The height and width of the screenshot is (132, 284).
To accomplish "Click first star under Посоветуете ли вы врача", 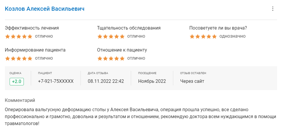I will click(192, 36).
